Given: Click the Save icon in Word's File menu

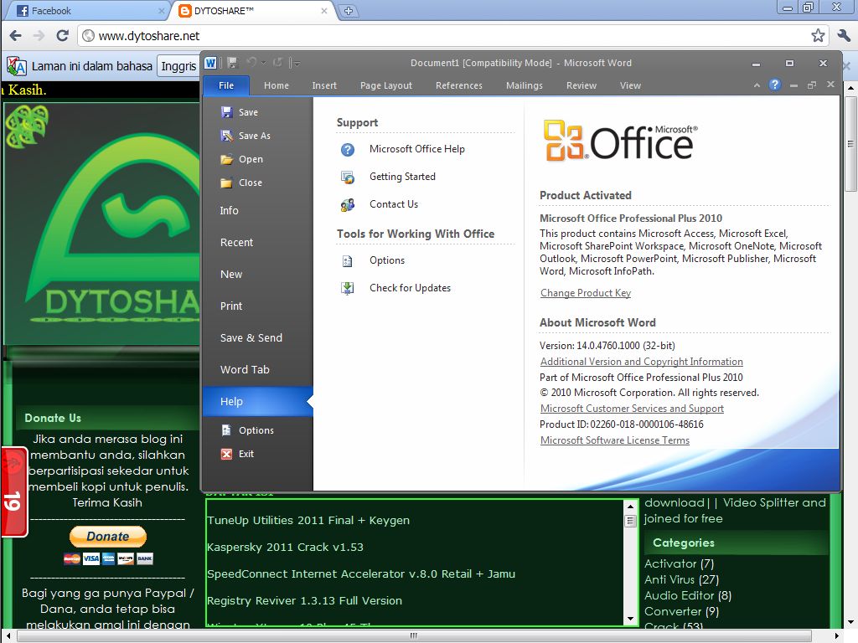Looking at the screenshot, I should pyautogui.click(x=226, y=112).
